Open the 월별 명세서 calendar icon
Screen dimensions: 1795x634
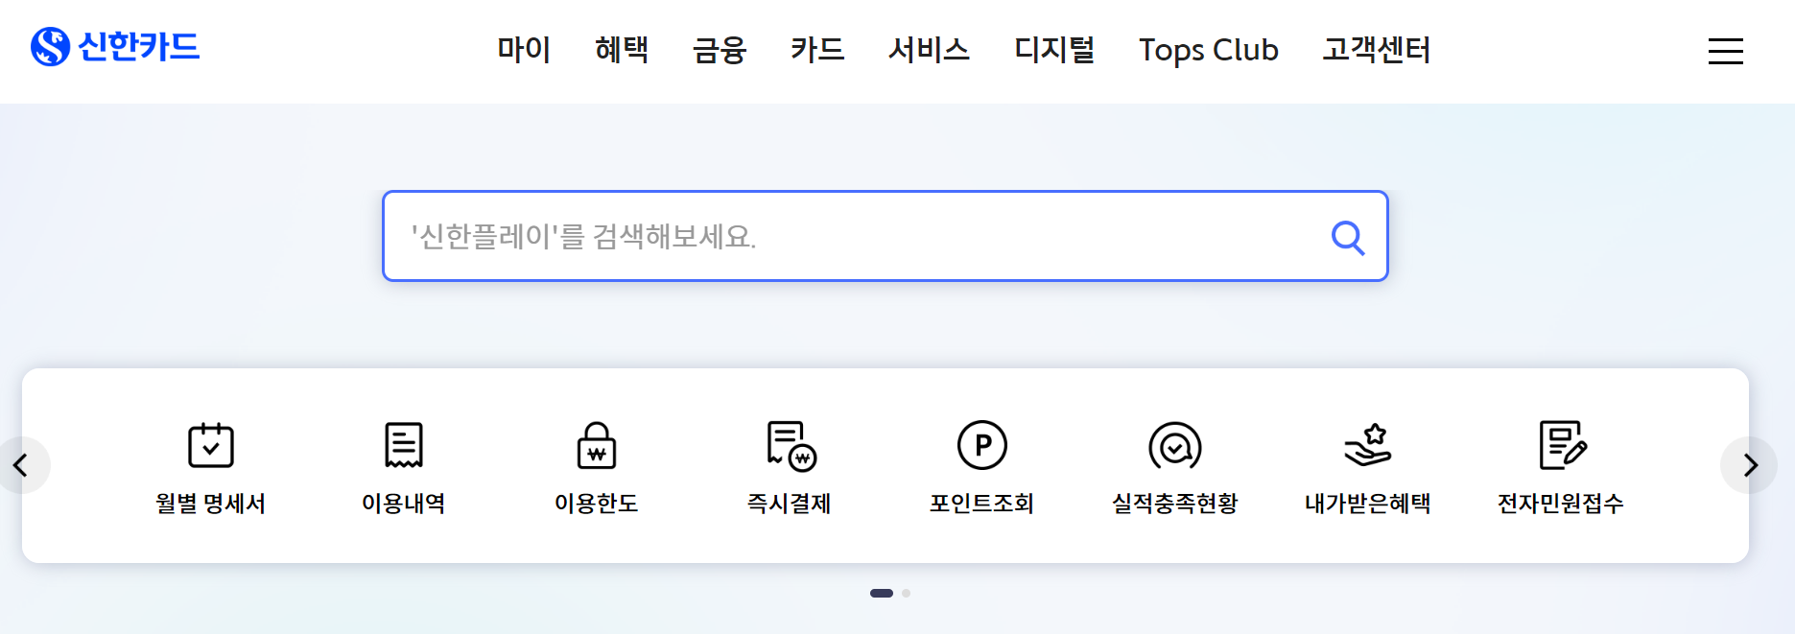[211, 445]
